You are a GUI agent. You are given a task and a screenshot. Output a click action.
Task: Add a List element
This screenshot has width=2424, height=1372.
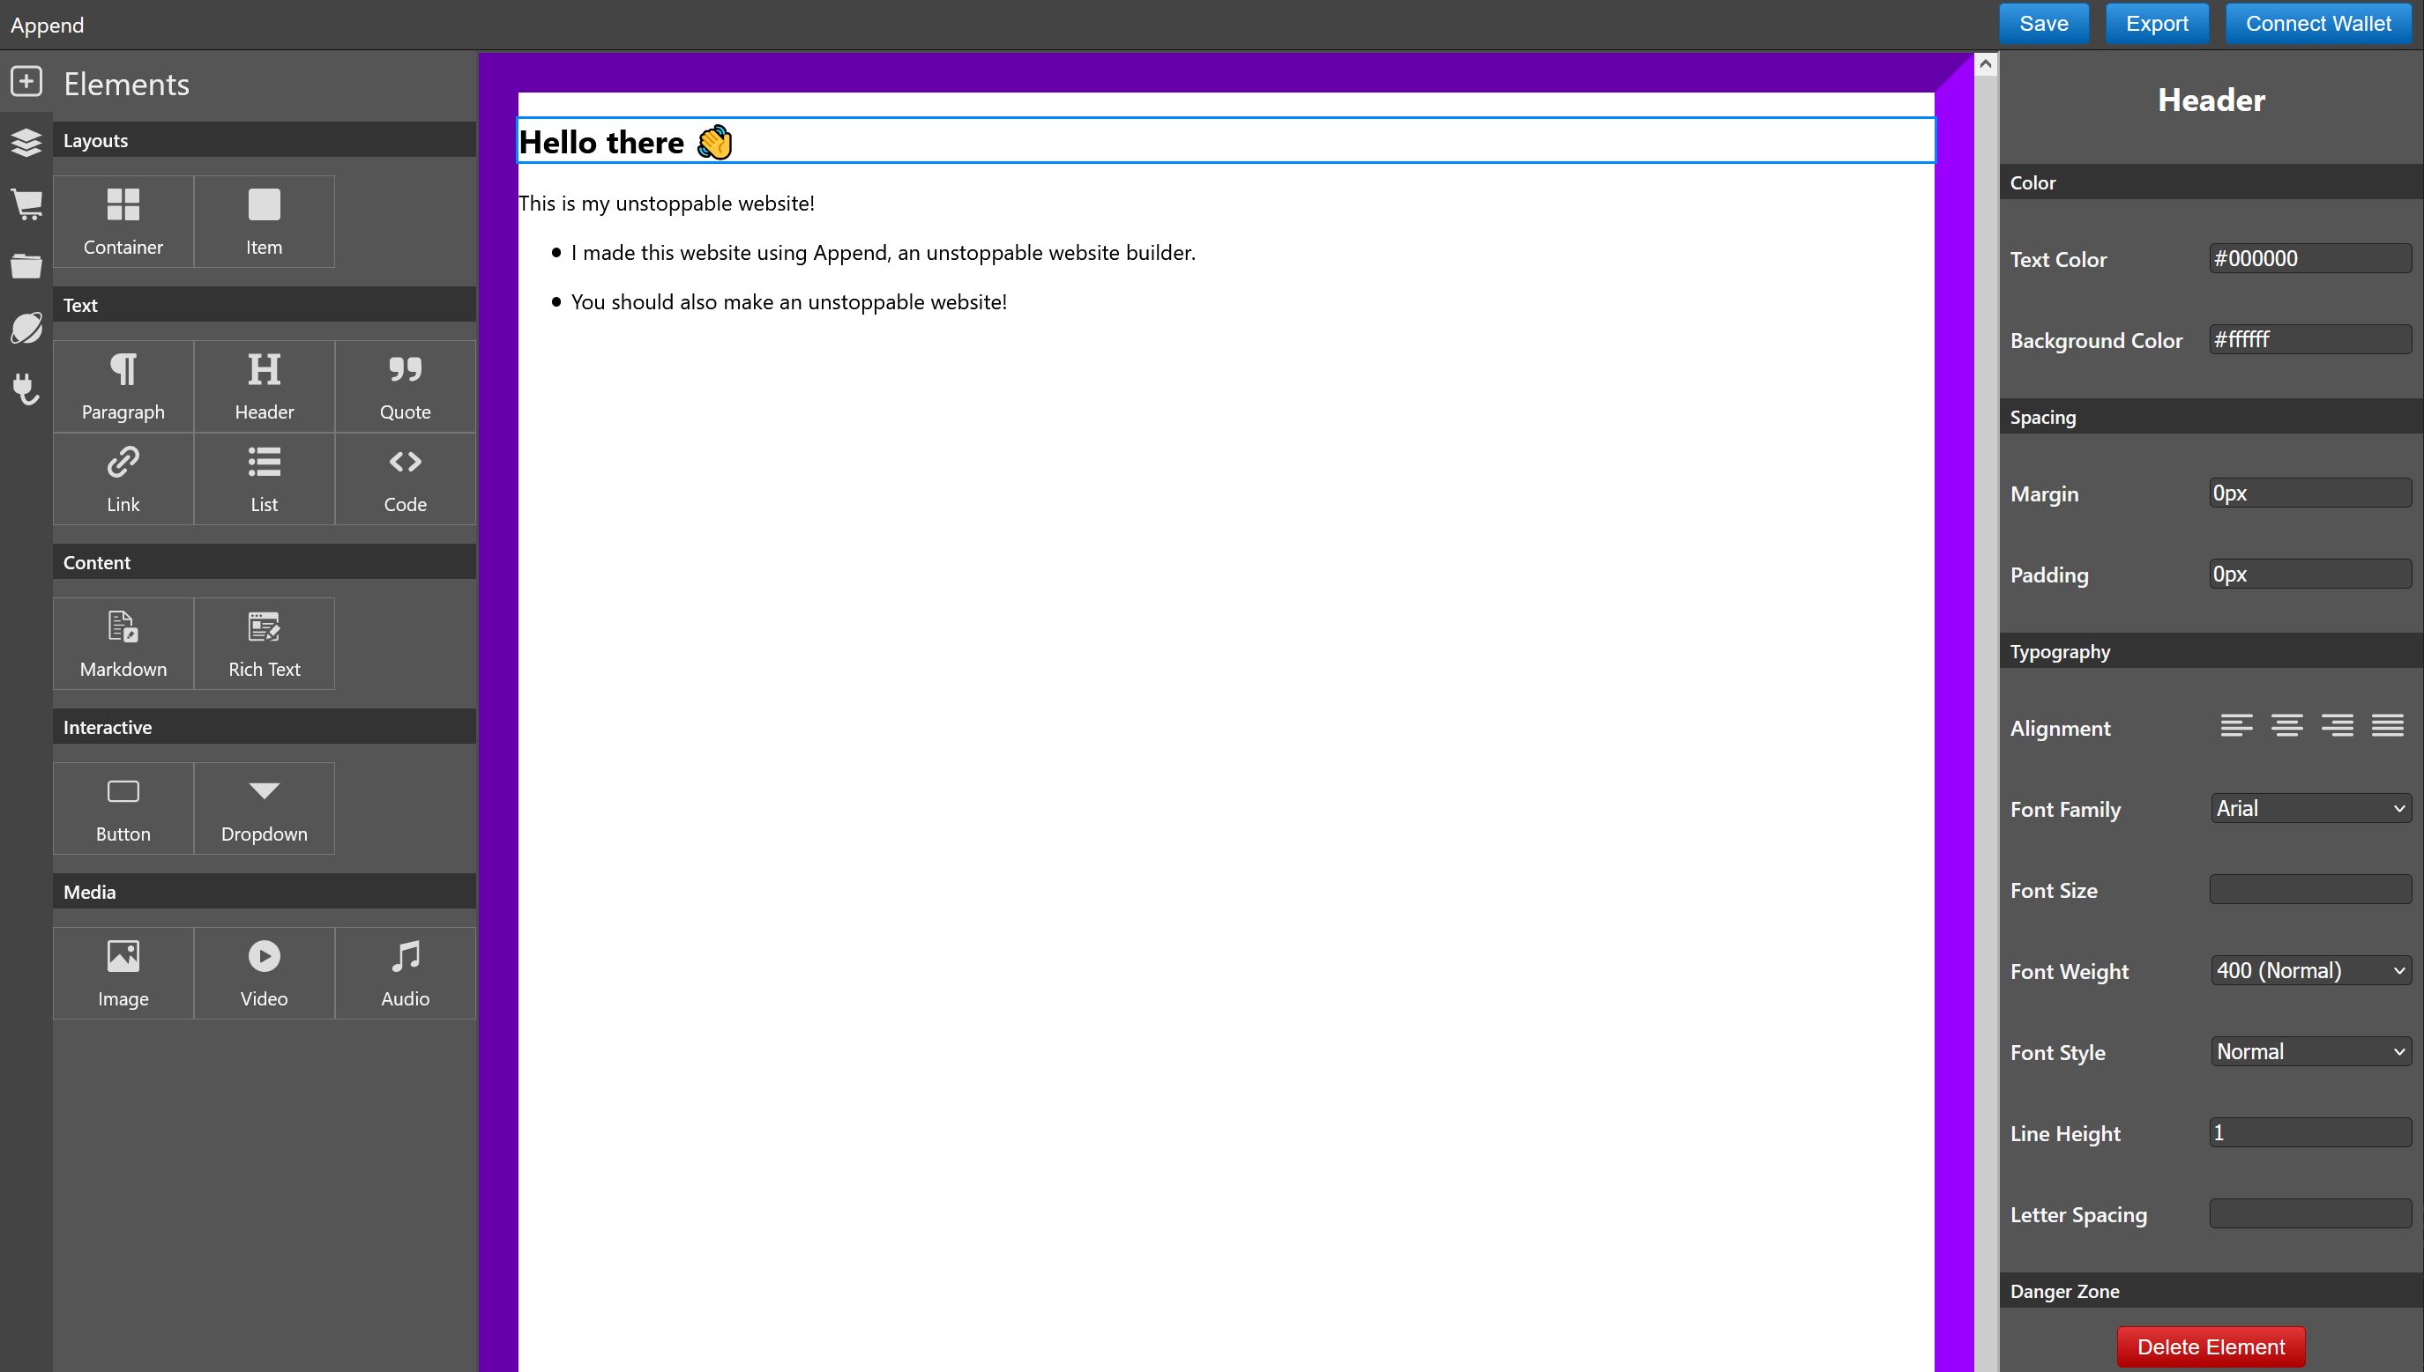264,478
